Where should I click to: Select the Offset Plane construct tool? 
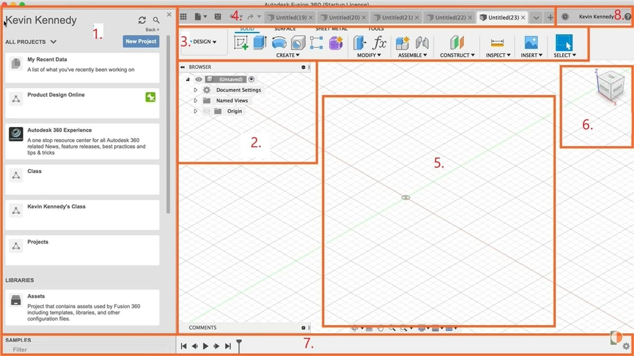pos(457,43)
